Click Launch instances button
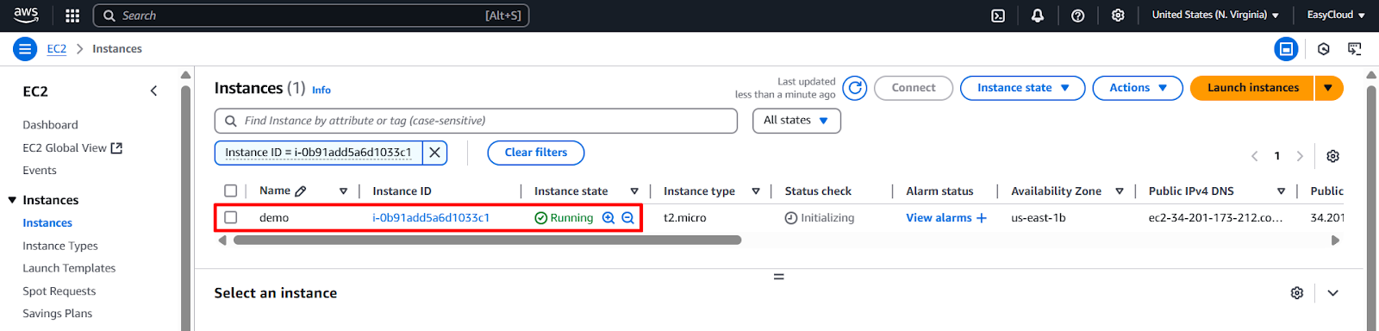1379x331 pixels. (1252, 88)
